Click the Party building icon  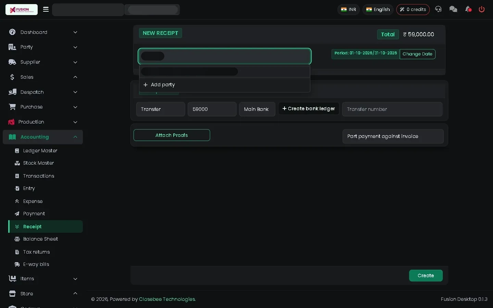(x=12, y=47)
